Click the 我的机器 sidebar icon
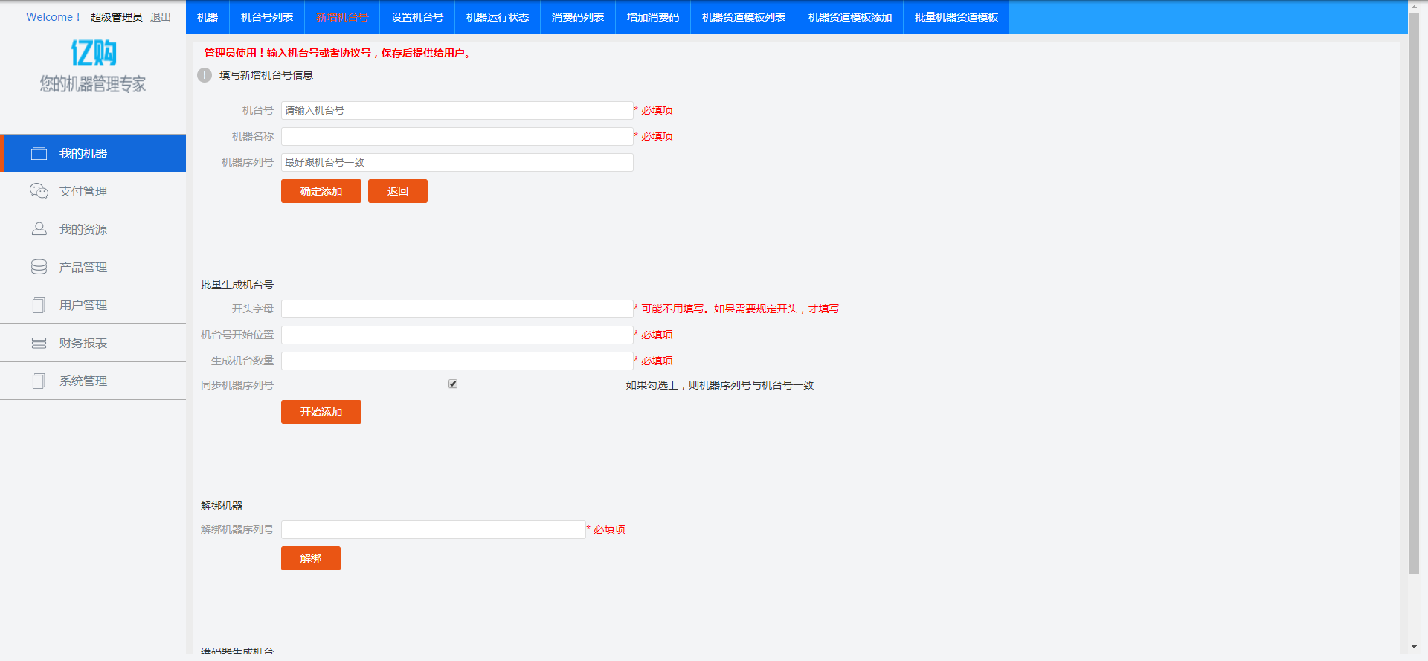Viewport: 1428px width, 661px height. (x=39, y=153)
